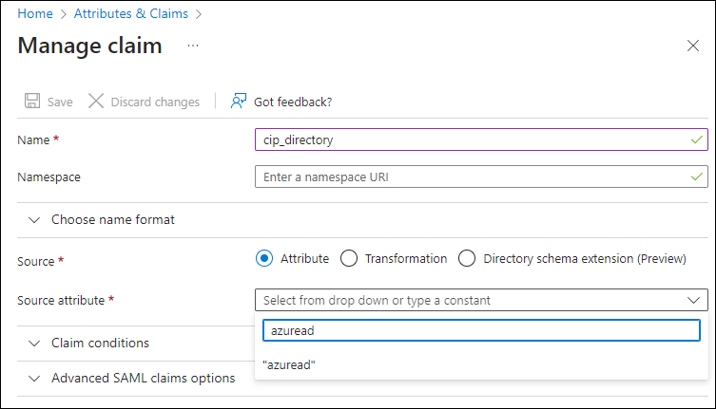Screen dimensions: 716x409
Task: Click the Got feedback person icon
Action: pos(239,102)
